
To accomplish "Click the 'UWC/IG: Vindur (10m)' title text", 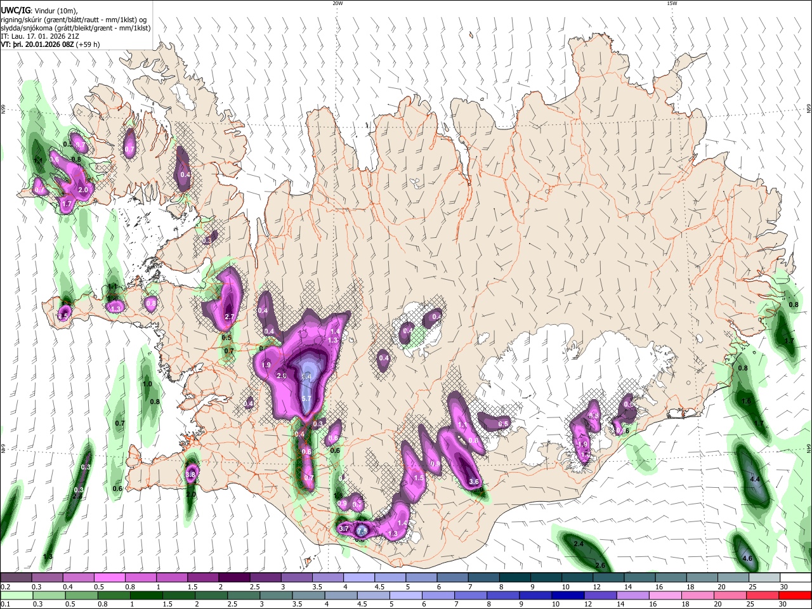I will (x=39, y=11).
